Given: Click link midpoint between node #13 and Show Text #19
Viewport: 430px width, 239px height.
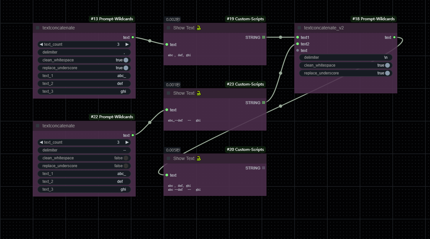Looking at the screenshot, I should pyautogui.click(x=150, y=41).
